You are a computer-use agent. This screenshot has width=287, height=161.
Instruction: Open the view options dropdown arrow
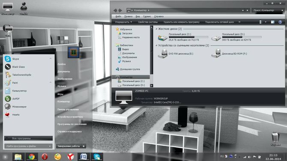(266, 22)
